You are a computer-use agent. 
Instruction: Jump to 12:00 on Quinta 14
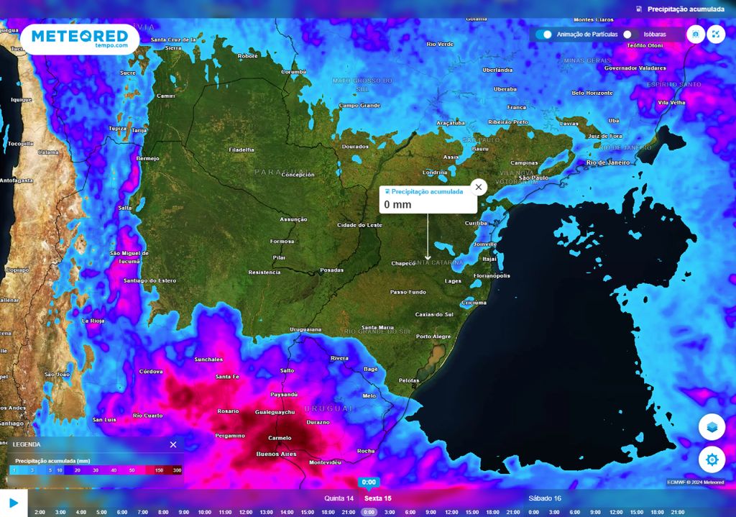tap(245, 512)
